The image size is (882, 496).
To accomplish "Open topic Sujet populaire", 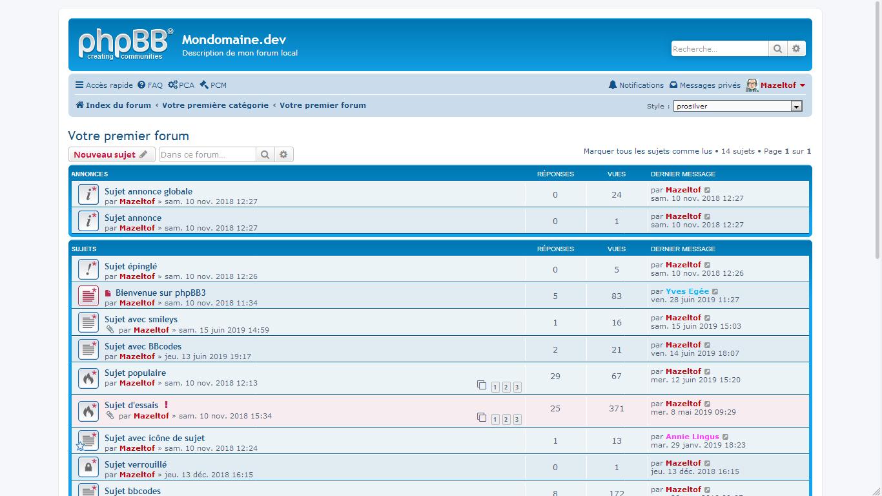I will (135, 373).
